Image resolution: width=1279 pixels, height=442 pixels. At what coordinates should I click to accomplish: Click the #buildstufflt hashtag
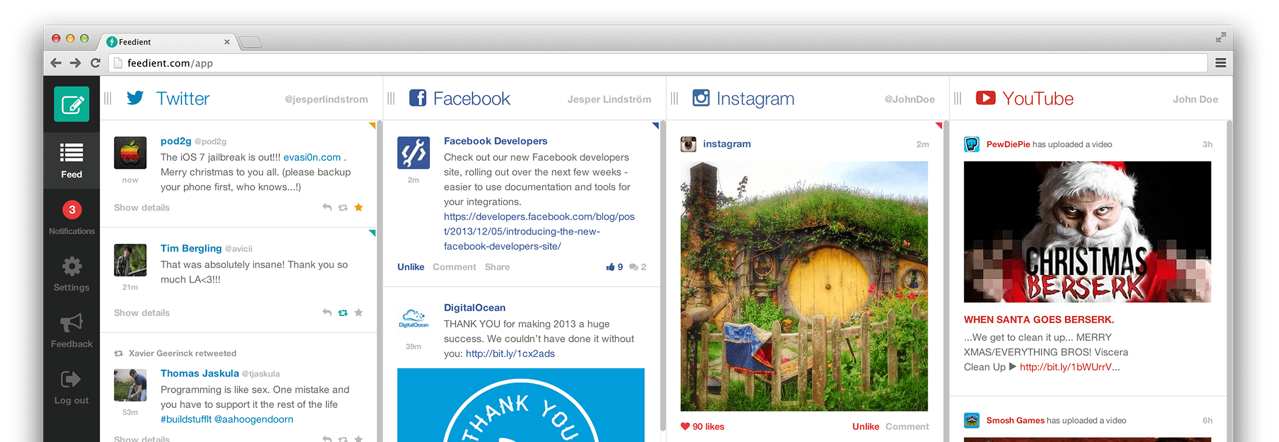(186, 419)
